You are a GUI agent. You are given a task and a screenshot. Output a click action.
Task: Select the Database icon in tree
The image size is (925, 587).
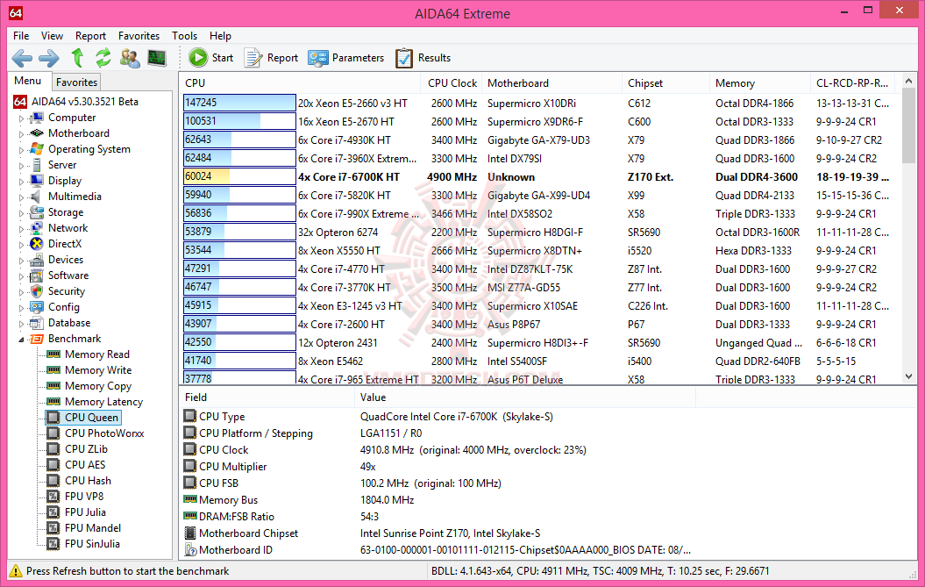37,323
